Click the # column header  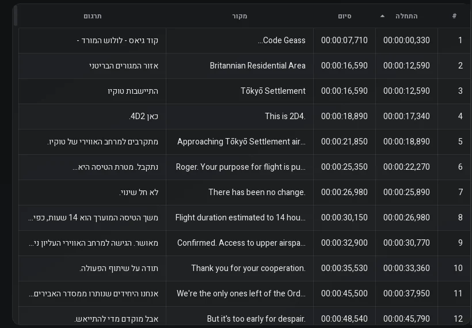pos(454,16)
